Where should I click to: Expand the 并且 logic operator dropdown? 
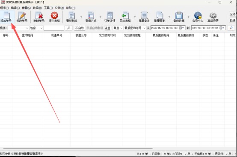pyautogui.click(x=118, y=28)
